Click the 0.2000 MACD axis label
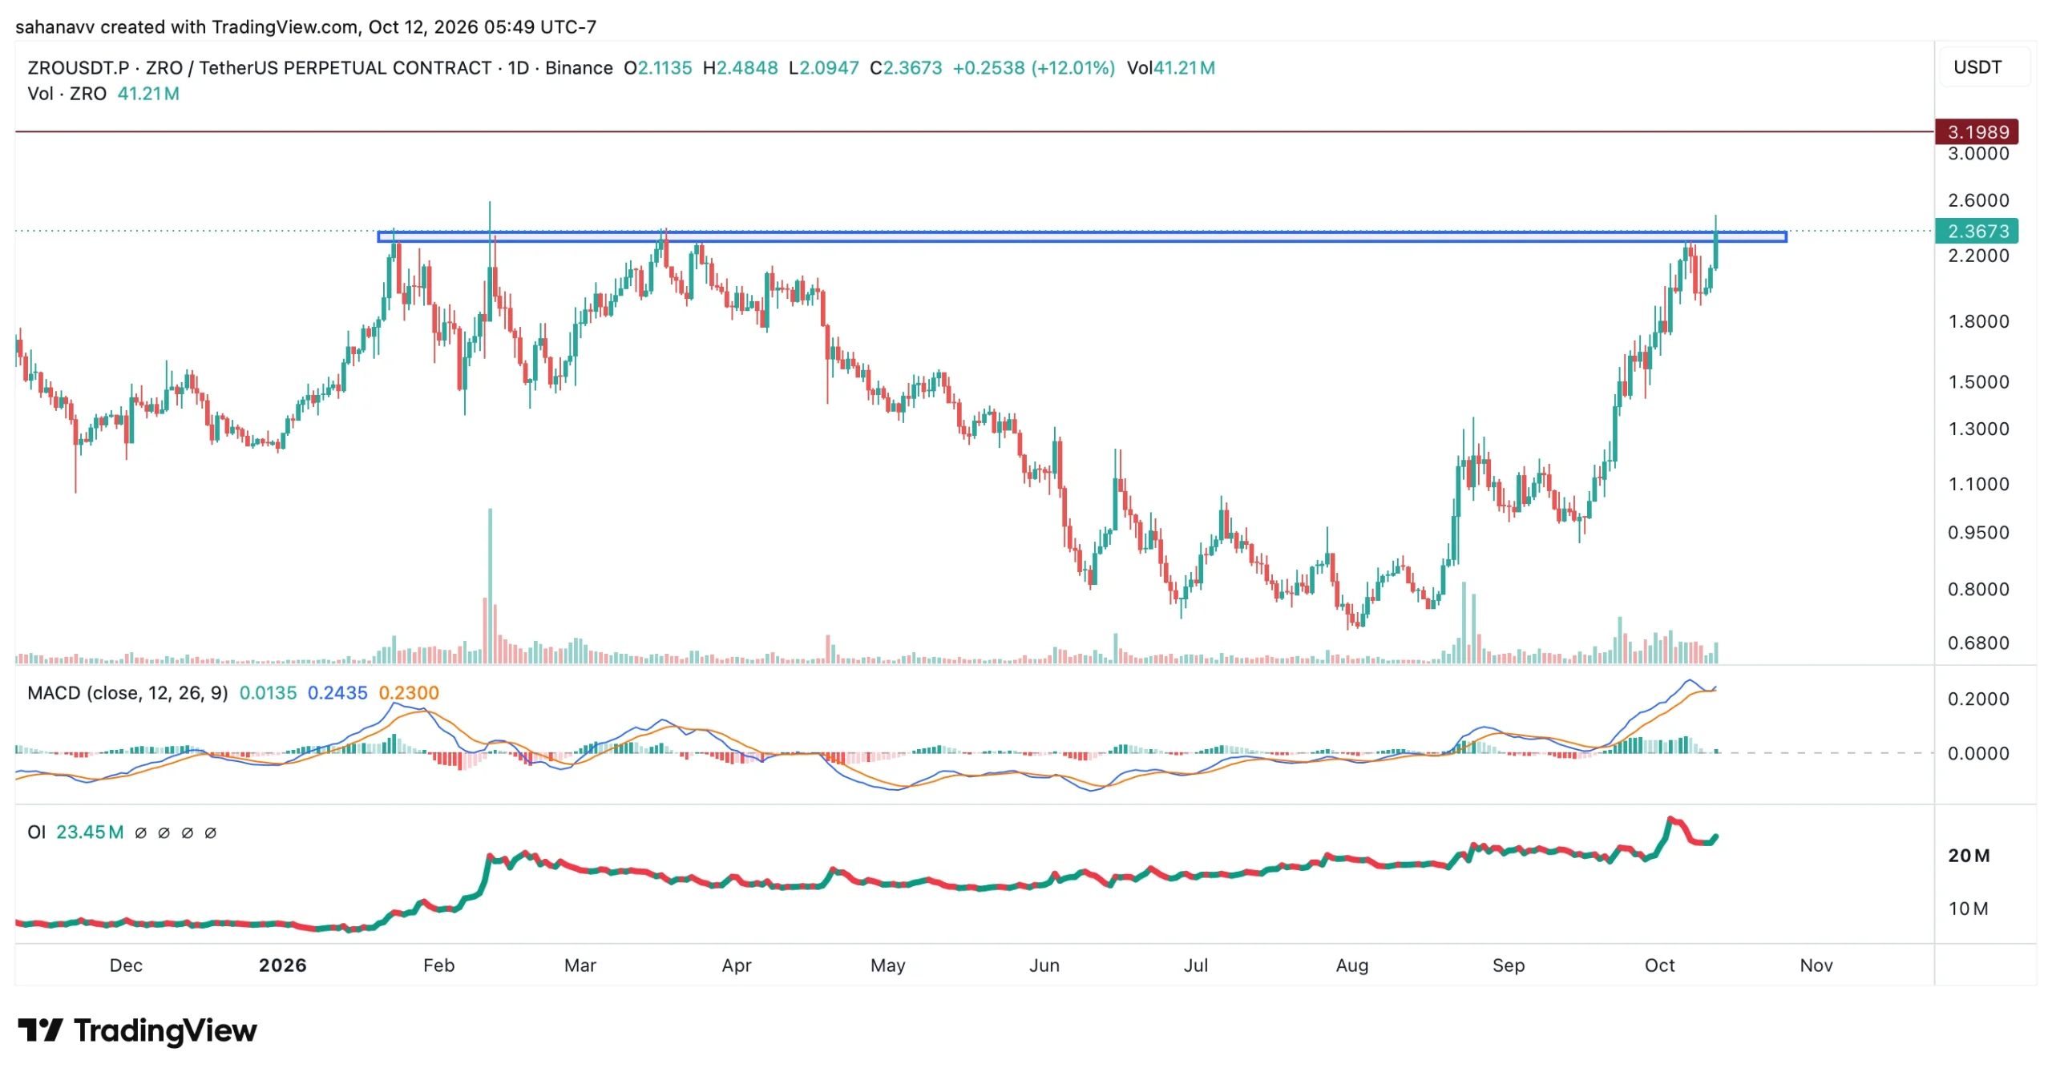 (x=1978, y=699)
